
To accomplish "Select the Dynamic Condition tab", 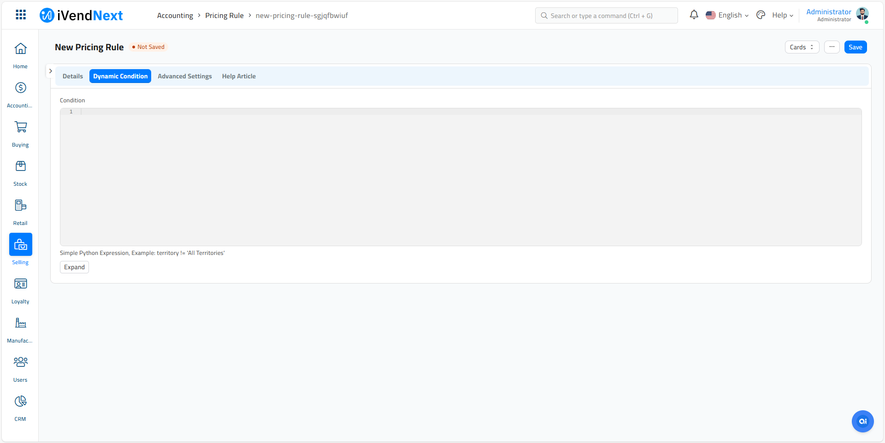I will pyautogui.click(x=120, y=76).
